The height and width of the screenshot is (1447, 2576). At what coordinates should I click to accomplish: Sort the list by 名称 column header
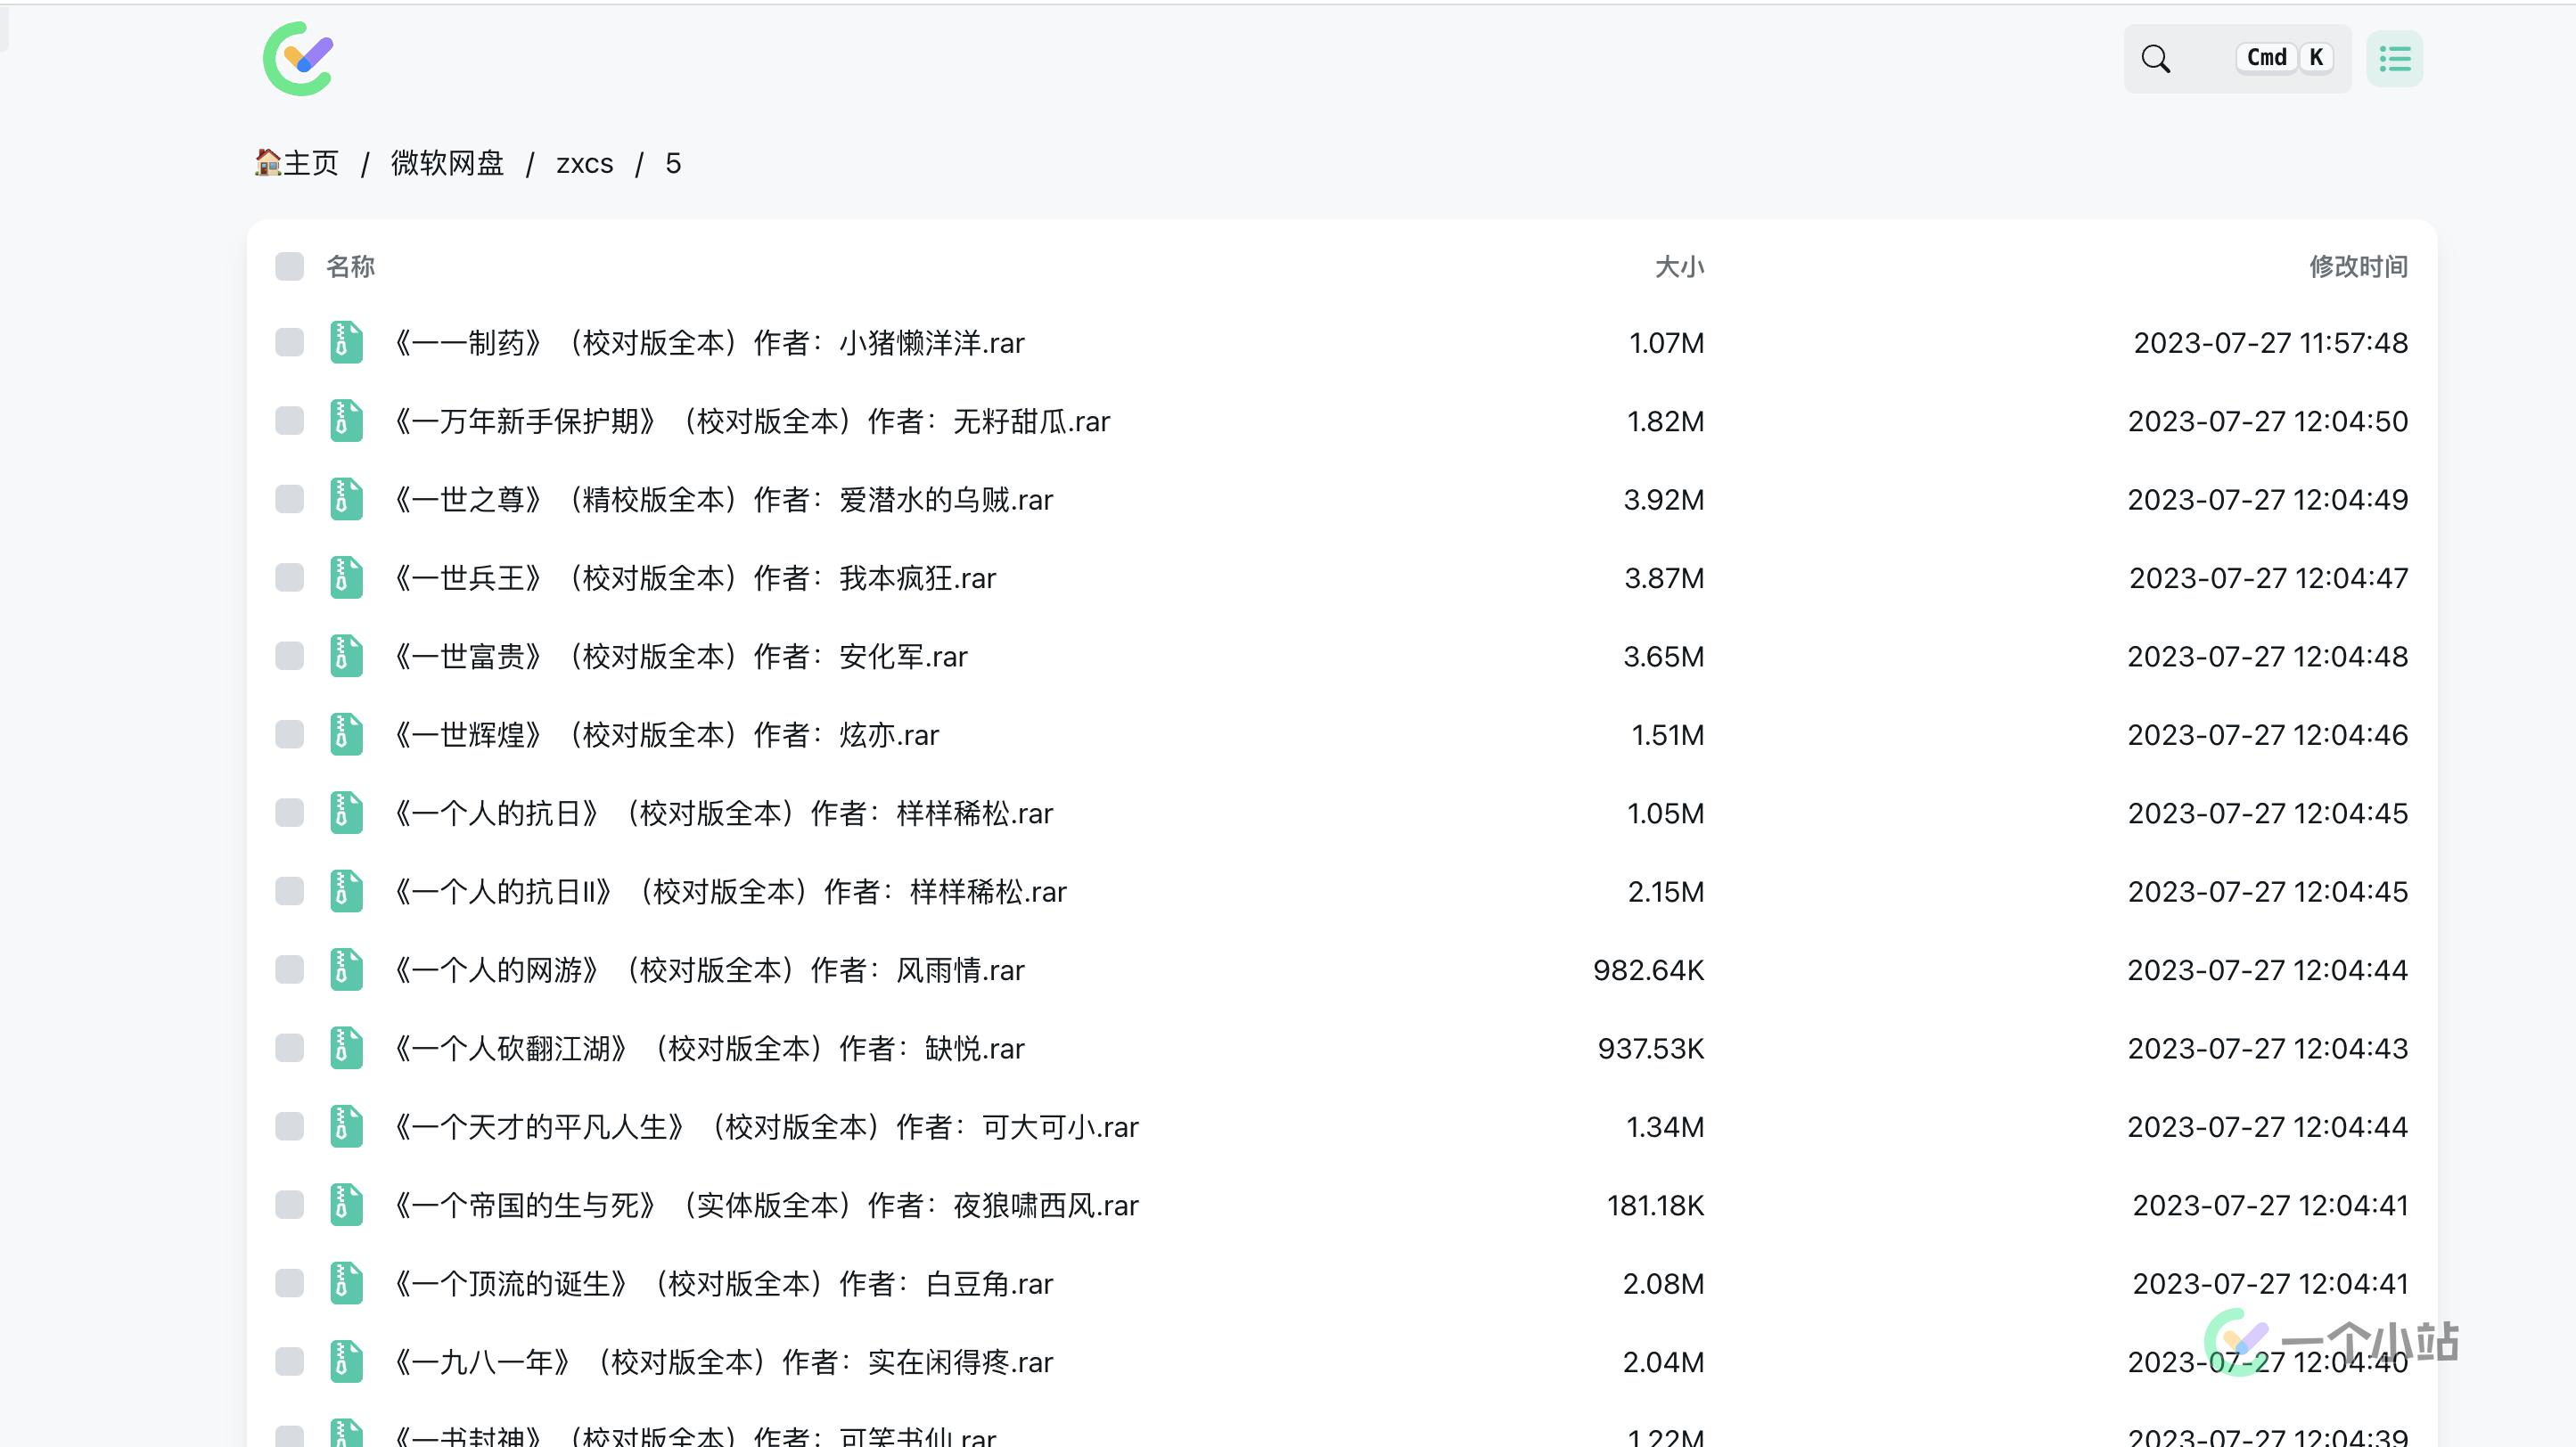point(350,266)
